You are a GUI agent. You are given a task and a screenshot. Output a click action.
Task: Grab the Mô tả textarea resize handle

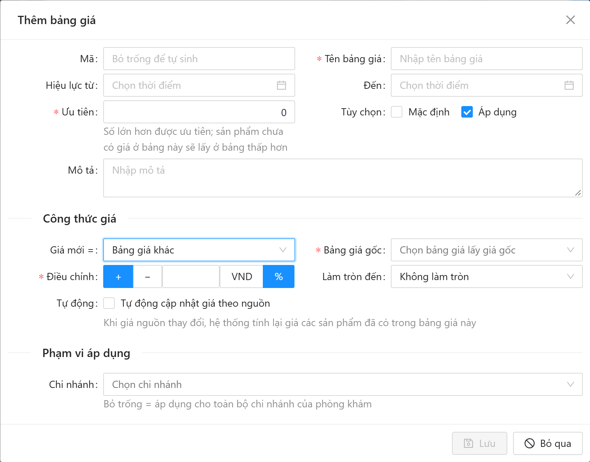[578, 193]
